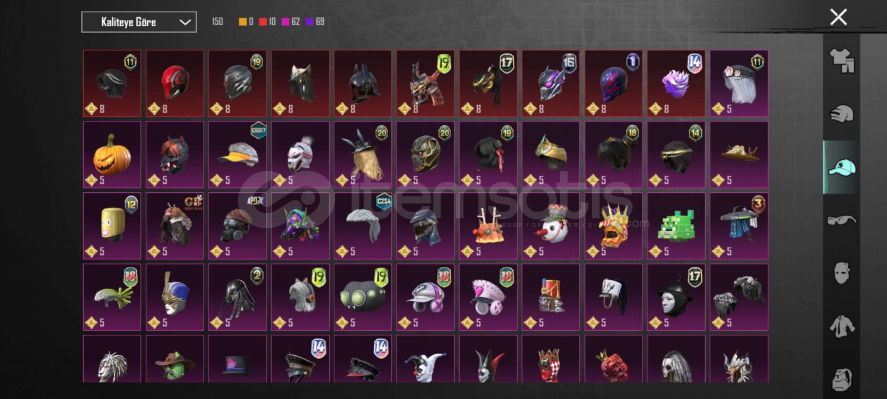Choose the snowman head item
This screenshot has height=399, width=887.
[x=550, y=226]
